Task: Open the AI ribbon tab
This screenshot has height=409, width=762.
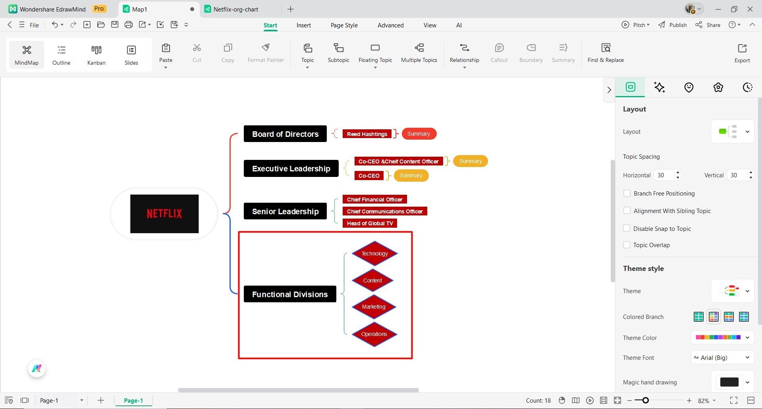Action: (x=459, y=25)
